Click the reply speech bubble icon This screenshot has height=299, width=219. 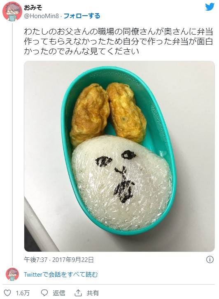[x=44, y=293]
